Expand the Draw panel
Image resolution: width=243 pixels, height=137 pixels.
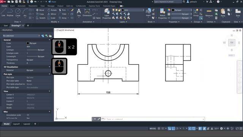tap(17, 22)
